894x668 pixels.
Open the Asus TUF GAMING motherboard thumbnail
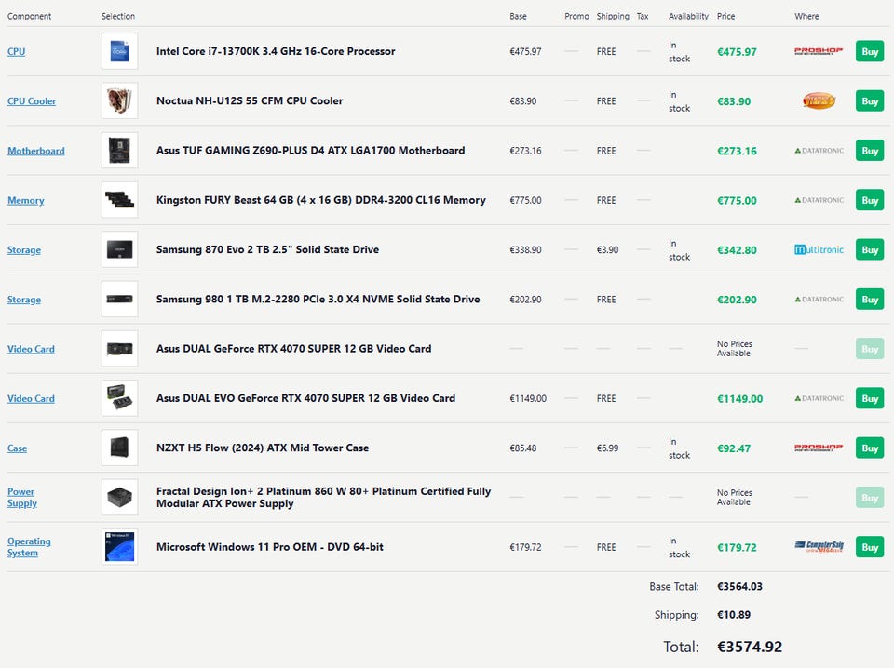click(x=120, y=151)
